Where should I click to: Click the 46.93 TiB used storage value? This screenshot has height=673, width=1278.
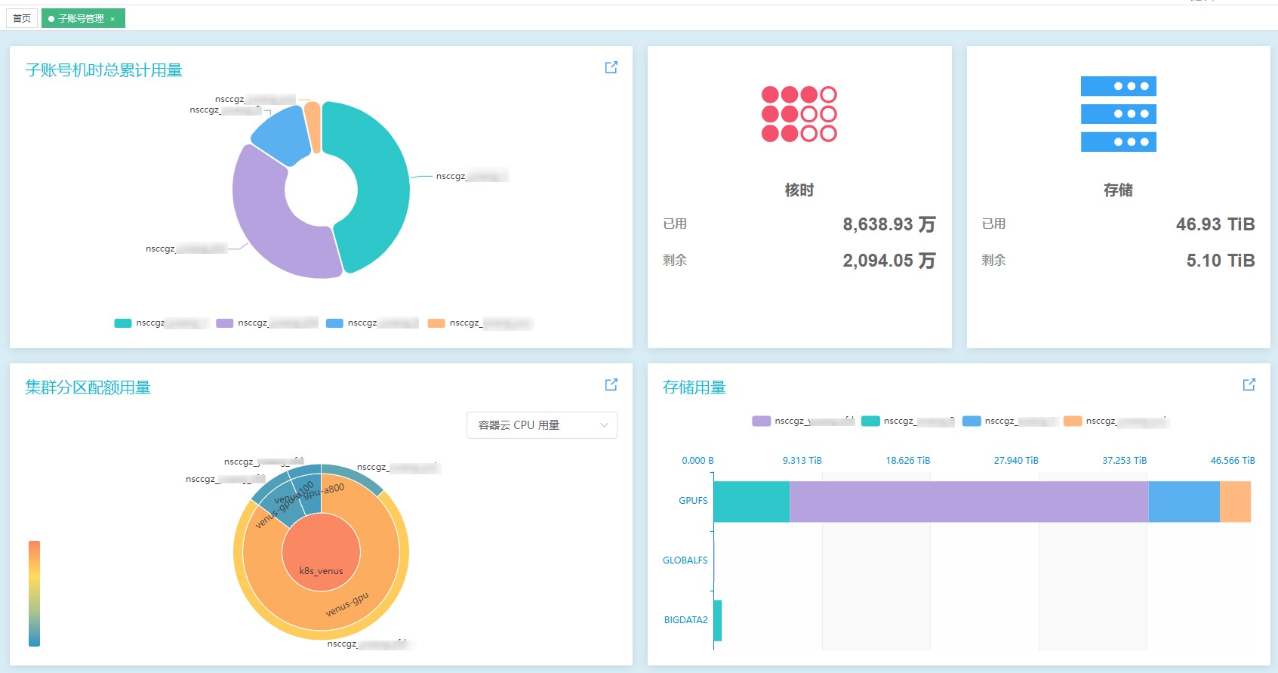click(x=1215, y=224)
